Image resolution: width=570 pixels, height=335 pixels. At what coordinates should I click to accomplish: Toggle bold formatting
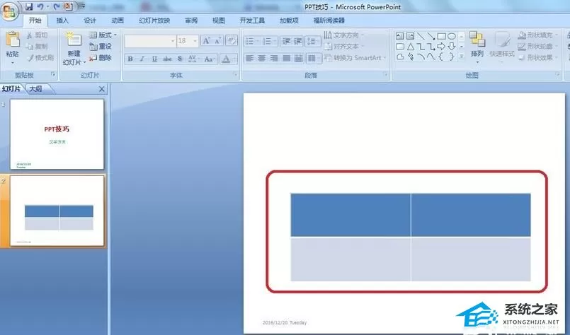pos(130,59)
